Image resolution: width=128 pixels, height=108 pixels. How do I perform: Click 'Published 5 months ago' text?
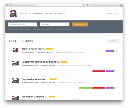[x=62, y=52]
